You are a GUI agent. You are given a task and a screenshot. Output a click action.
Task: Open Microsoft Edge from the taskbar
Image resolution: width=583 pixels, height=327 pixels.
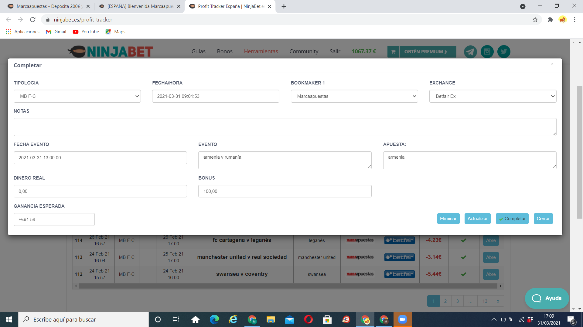tap(214, 319)
